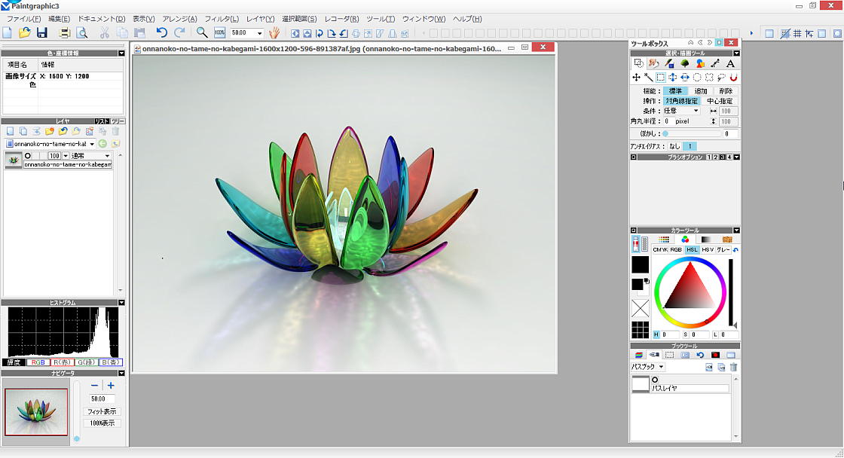Select the brush drawing tools group

(x=653, y=63)
